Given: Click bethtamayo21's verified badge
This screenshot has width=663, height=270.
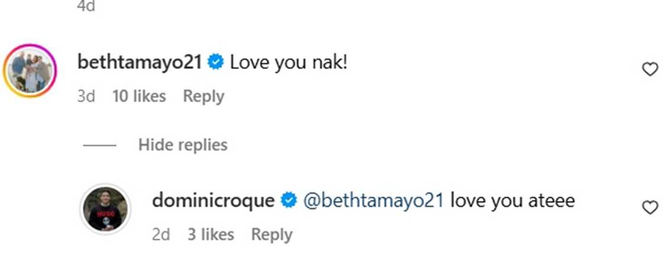Looking at the screenshot, I should click(x=216, y=61).
